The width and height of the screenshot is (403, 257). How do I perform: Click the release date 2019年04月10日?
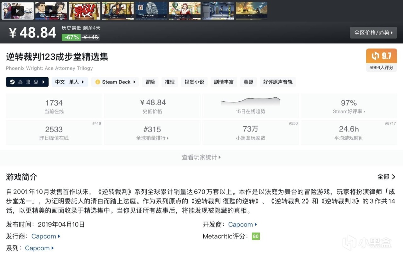point(61,225)
